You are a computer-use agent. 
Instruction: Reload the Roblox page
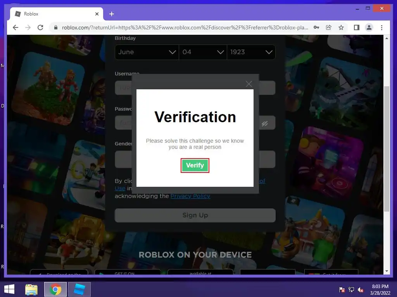[x=40, y=27]
